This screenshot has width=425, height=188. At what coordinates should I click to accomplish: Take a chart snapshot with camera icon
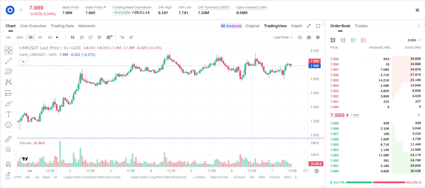[309, 37]
